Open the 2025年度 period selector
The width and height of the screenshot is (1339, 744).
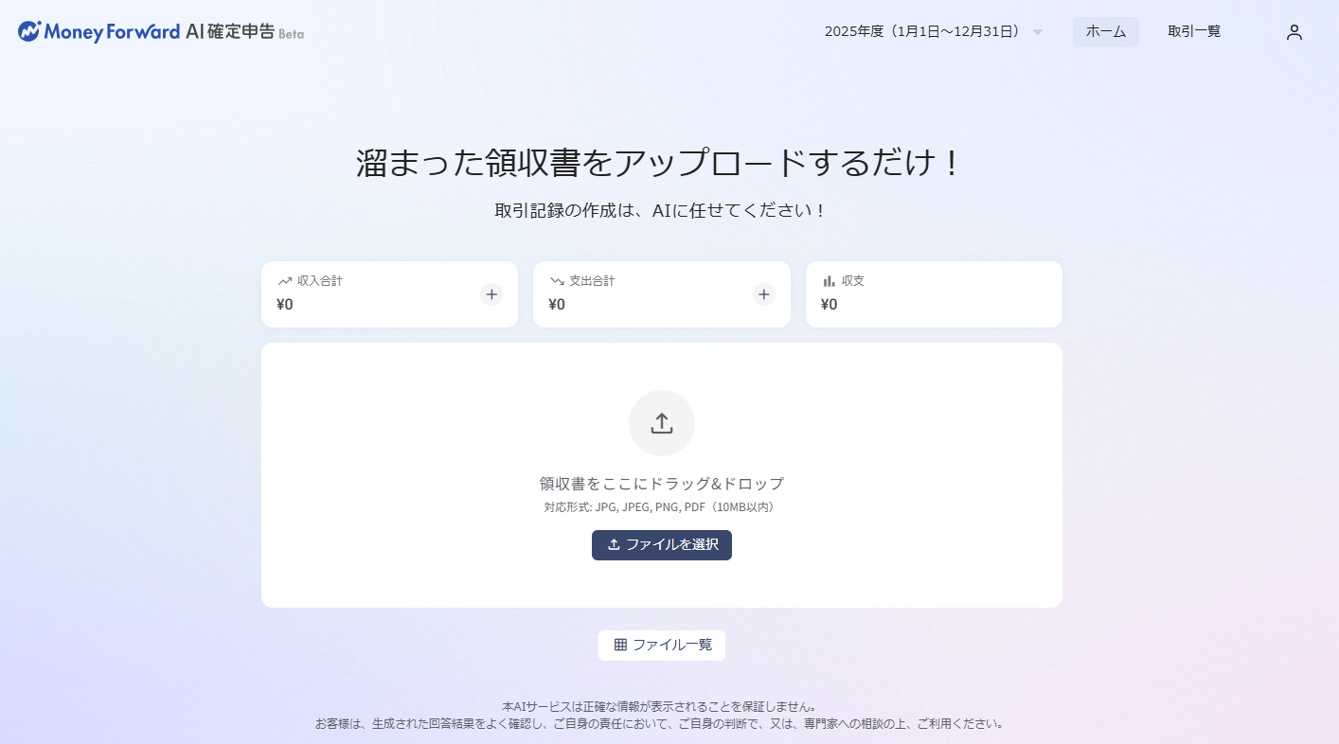point(934,31)
